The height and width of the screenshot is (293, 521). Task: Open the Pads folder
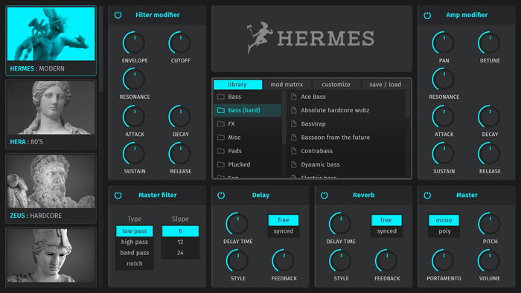click(x=248, y=151)
